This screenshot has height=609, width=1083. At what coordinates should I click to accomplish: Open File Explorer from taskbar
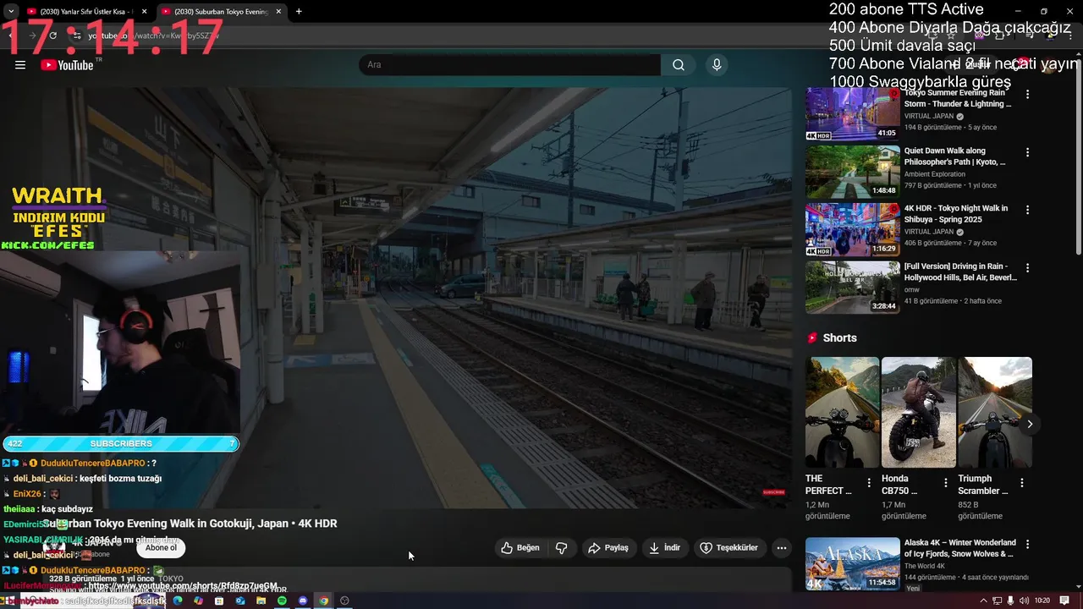(261, 601)
